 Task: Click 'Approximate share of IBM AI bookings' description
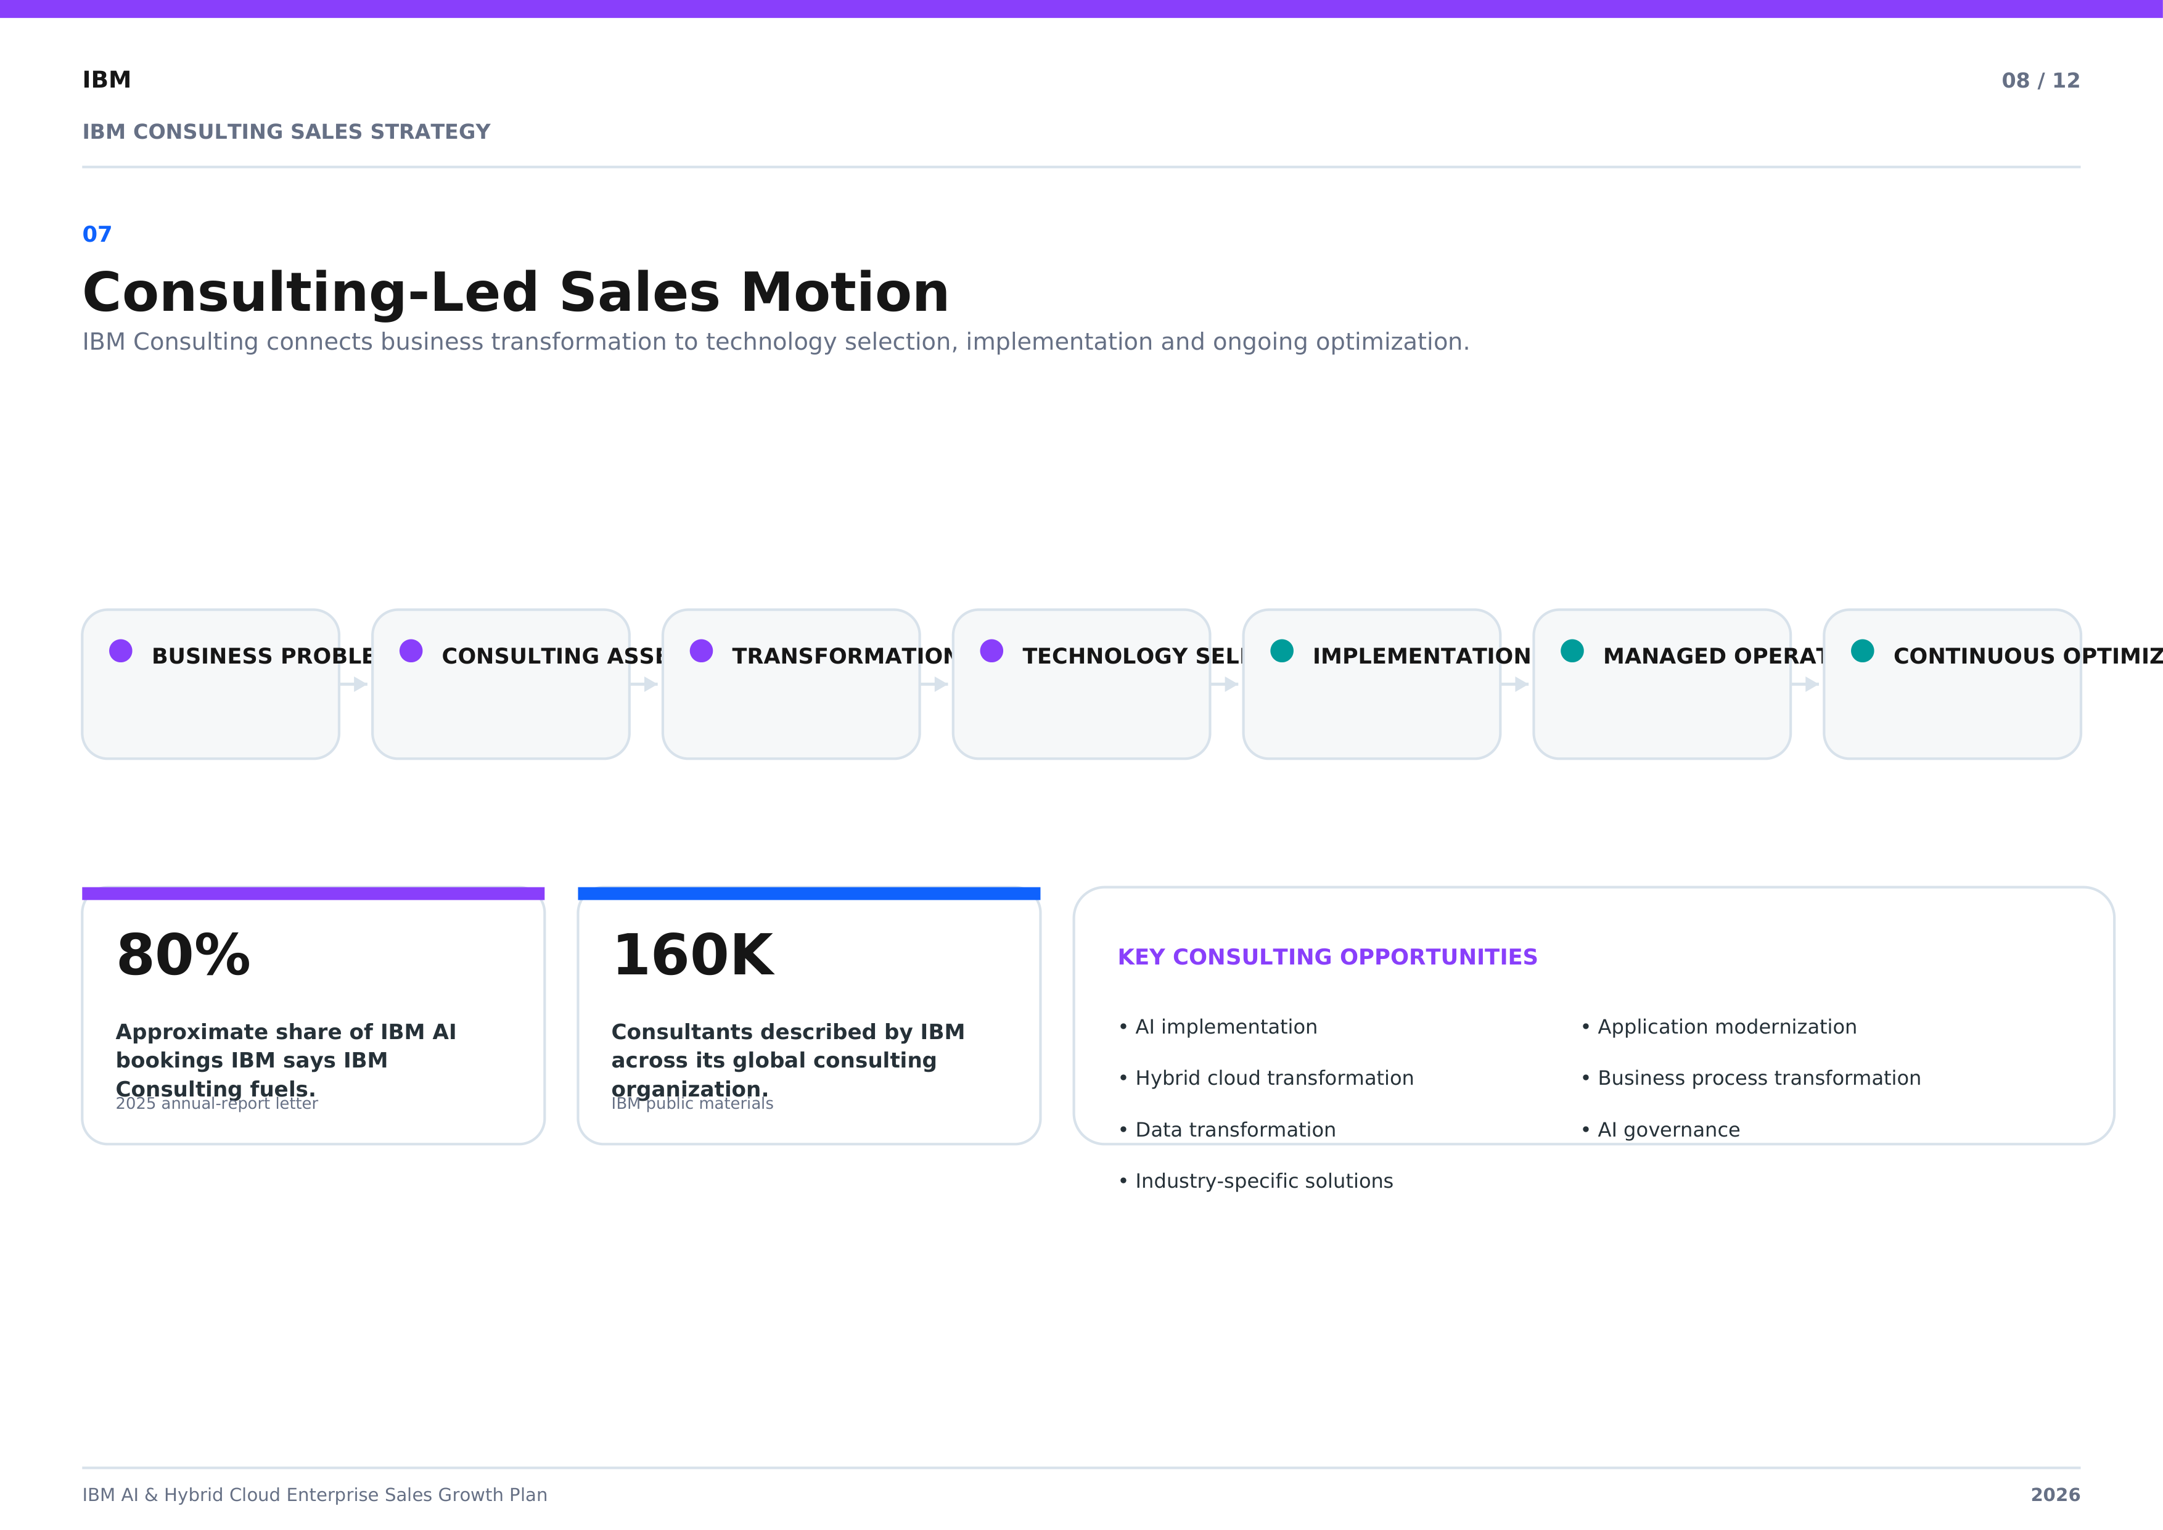pos(285,1060)
